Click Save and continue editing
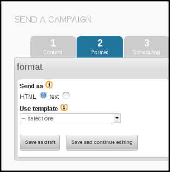The width and height of the screenshot is (170, 172). pyautogui.click(x=102, y=142)
